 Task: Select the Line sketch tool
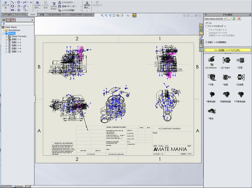(x=13, y=2)
